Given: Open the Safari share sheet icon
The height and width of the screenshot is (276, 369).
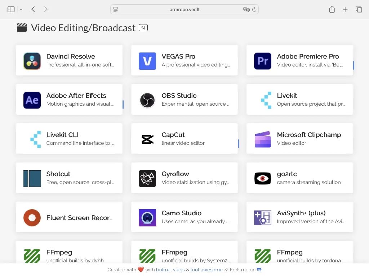Looking at the screenshot, I should pos(332,9).
